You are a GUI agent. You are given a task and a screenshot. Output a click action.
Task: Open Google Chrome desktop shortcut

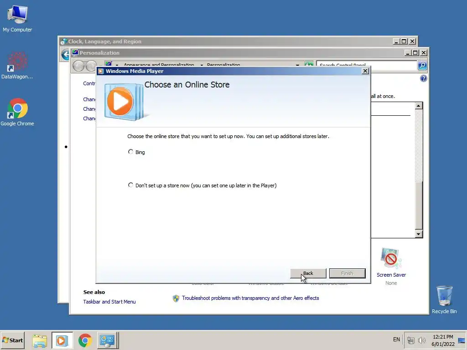(17, 112)
